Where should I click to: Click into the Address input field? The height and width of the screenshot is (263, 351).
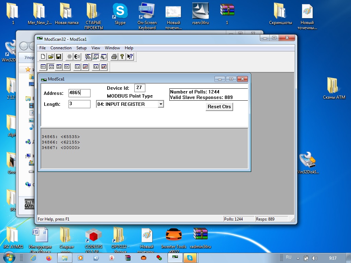[x=79, y=93]
